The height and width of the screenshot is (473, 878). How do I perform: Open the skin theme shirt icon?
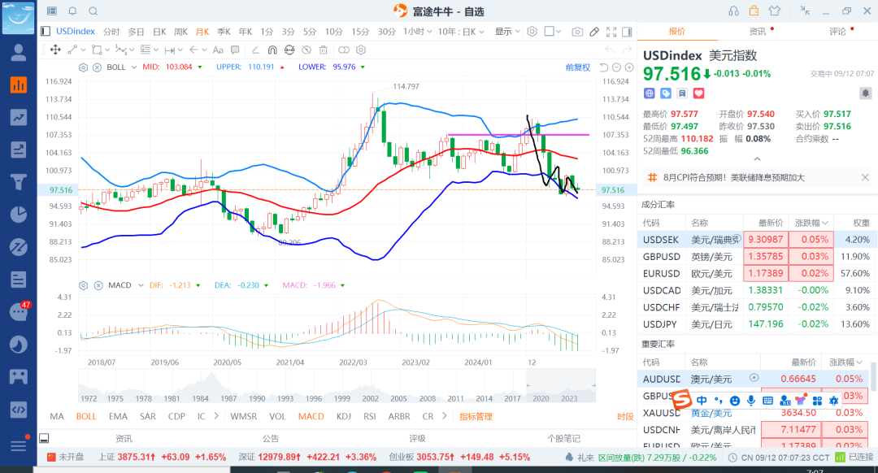775,11
